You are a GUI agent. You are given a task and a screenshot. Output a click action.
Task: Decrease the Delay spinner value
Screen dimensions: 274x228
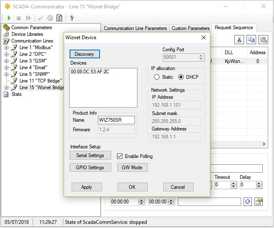point(259,187)
